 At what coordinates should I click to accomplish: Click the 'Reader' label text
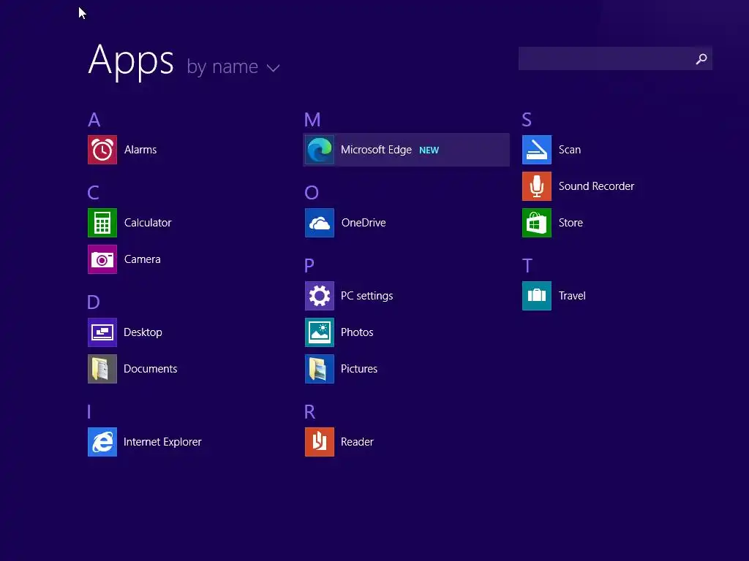(357, 442)
